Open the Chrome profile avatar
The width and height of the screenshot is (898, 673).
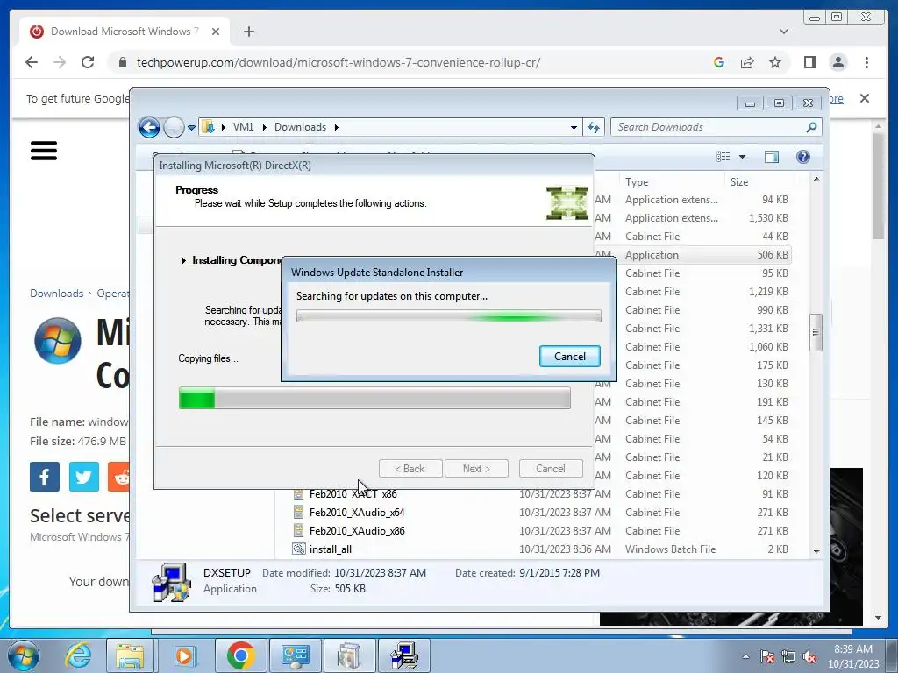(x=838, y=62)
